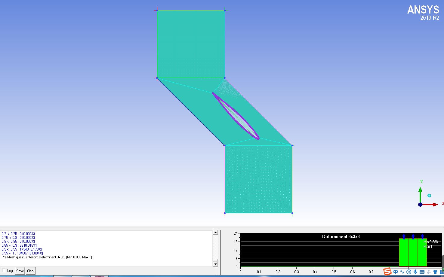Open the soft keyboard icon
This screenshot has height=277, width=444.
(x=422, y=272)
